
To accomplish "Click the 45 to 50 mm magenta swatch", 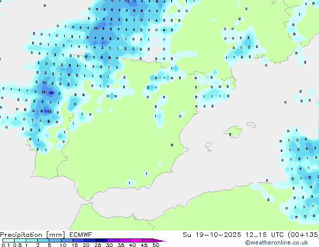I will (x=148, y=240).
